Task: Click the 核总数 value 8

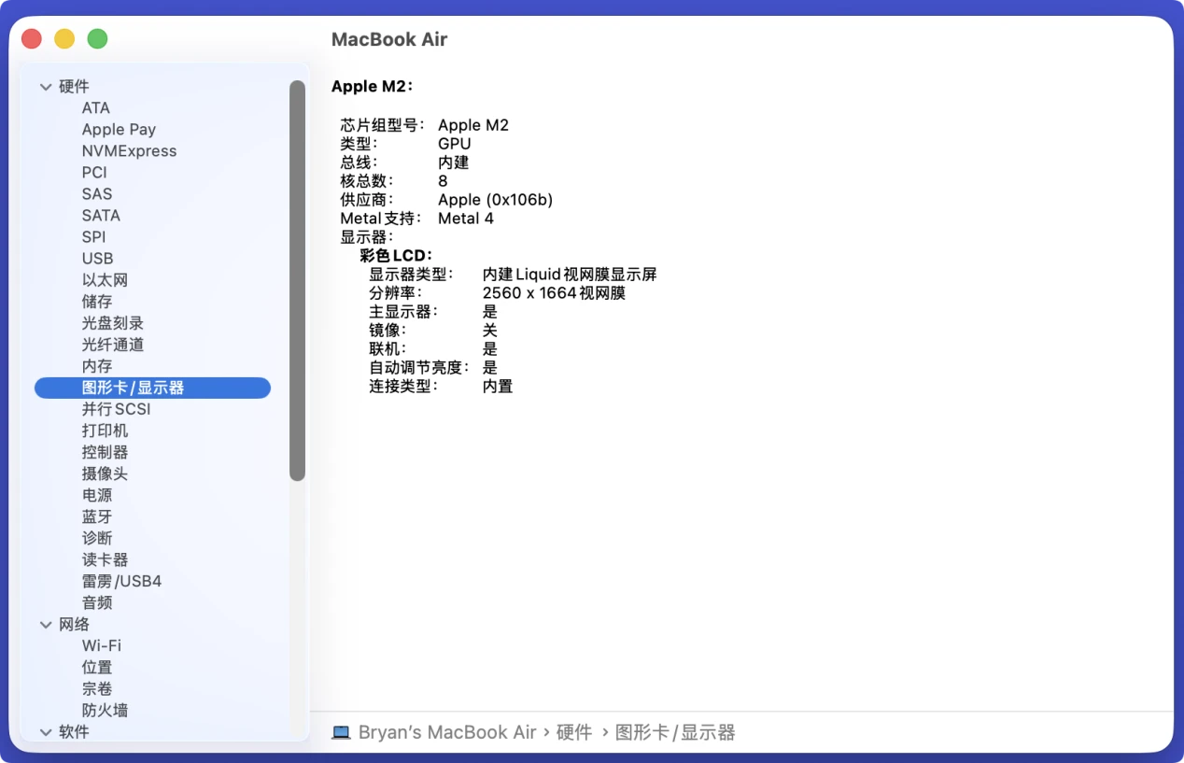Action: tap(443, 181)
